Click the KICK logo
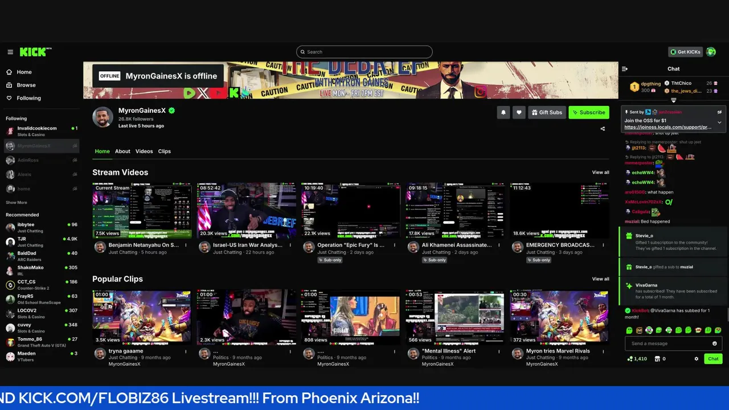729x410 pixels. 35,52
